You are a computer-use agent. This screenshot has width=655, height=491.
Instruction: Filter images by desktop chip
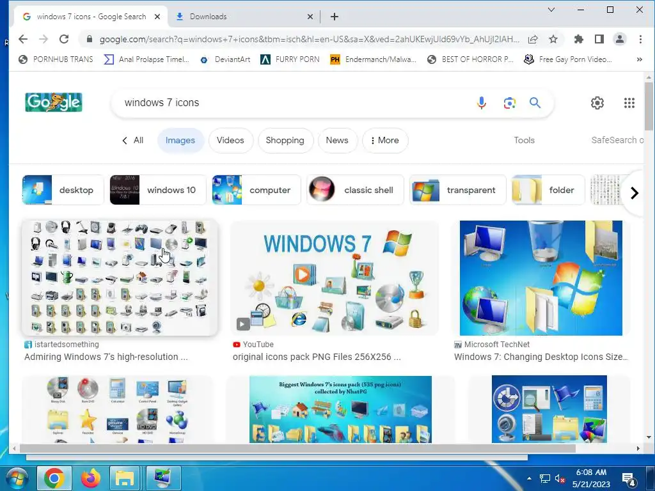pyautogui.click(x=63, y=190)
